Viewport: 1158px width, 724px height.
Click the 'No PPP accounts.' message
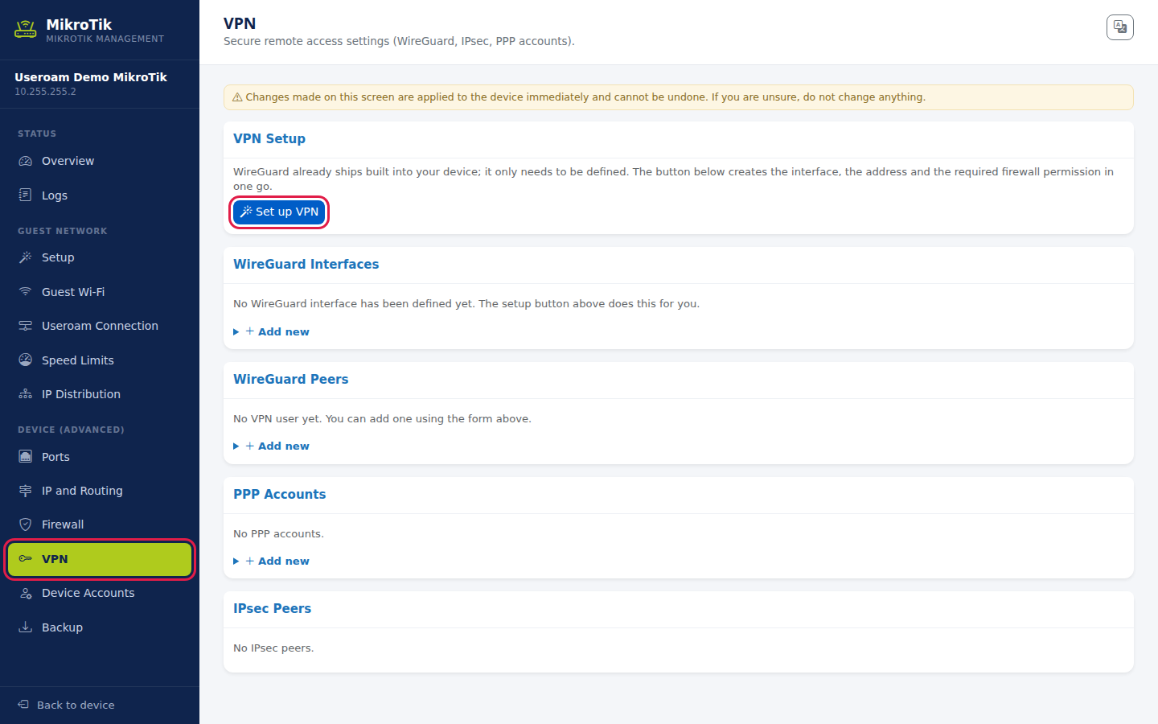click(278, 533)
